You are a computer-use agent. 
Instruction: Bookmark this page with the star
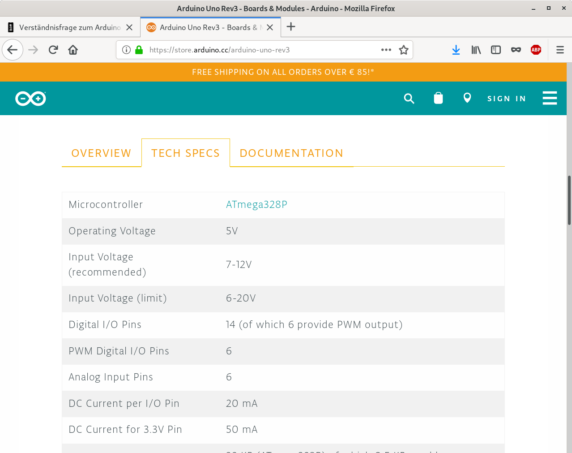pos(404,50)
